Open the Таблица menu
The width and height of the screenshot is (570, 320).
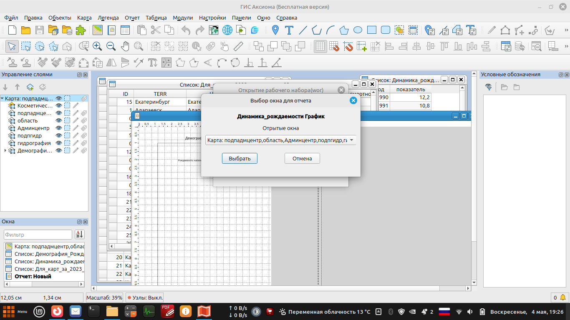[x=156, y=18]
